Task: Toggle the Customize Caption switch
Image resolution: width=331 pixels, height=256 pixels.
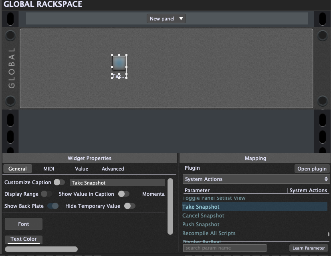Action: (x=59, y=183)
